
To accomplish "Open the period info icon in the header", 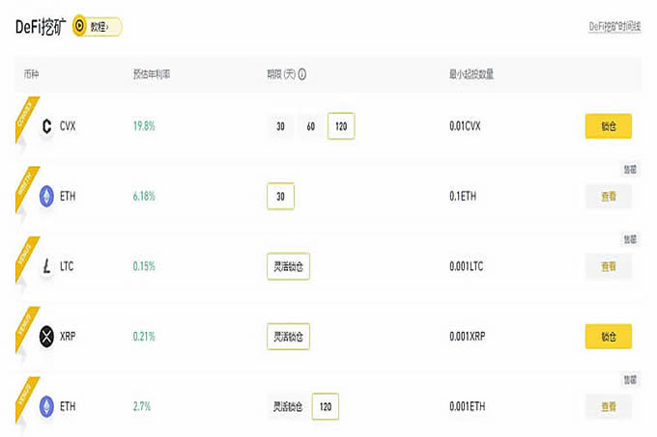I will [301, 74].
